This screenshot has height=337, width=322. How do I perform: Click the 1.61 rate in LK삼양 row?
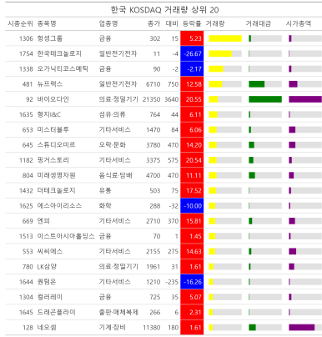tap(192, 267)
